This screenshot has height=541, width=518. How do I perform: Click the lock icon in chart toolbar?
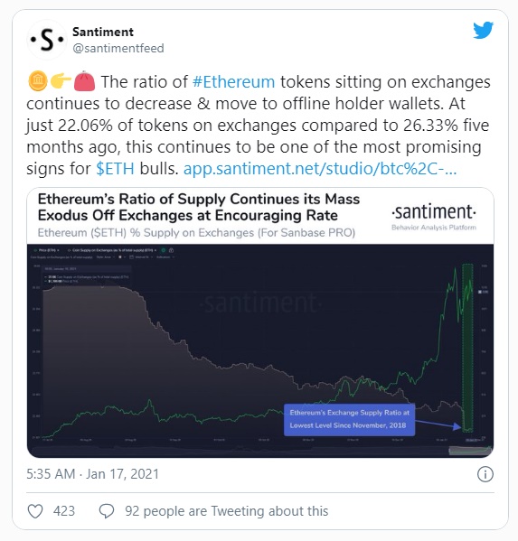(x=171, y=250)
